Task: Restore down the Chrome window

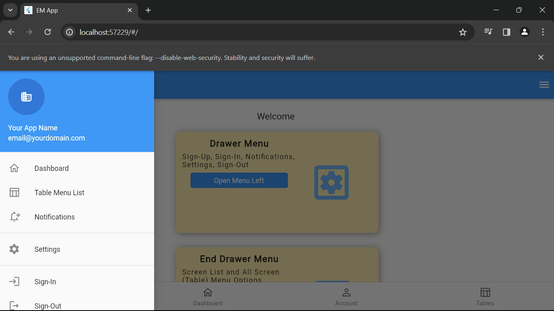Action: coord(519,10)
